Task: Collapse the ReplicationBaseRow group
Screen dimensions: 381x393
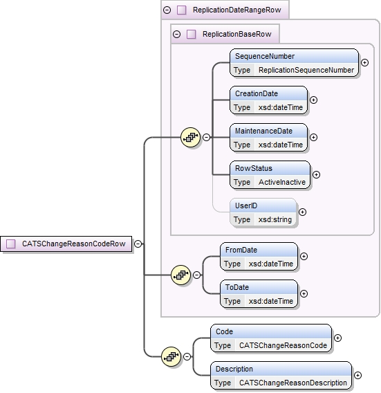Action: [176, 34]
